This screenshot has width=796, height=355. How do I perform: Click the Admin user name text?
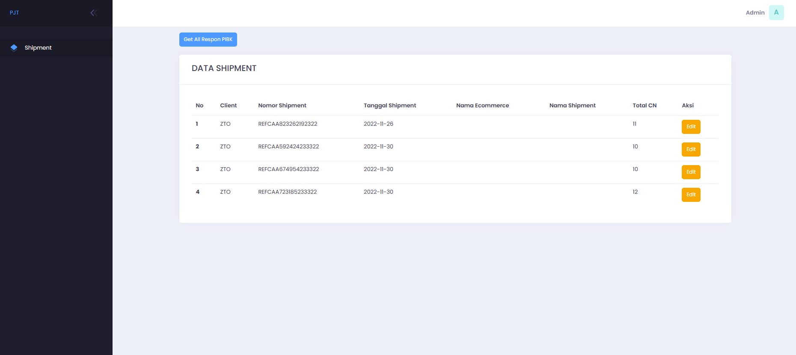(755, 13)
